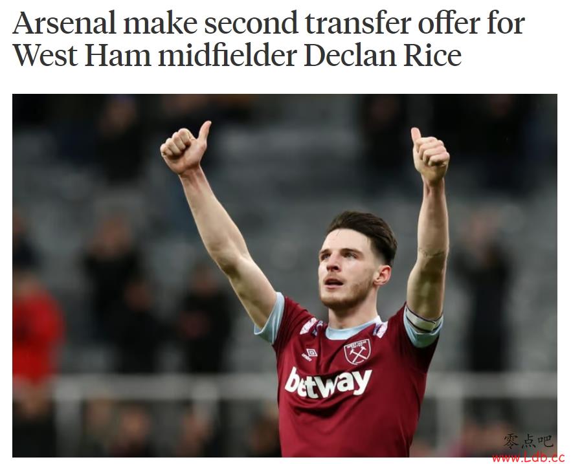Click the word "offer" in the headline
Viewport: 571px width, 464px height.
(449, 24)
